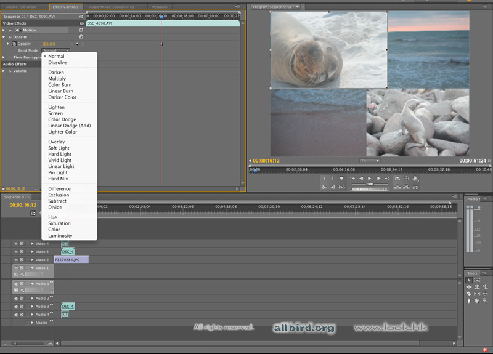The width and height of the screenshot is (493, 354).
Task: Click the shuttle slider in Program monitor
Action: tap(370, 183)
